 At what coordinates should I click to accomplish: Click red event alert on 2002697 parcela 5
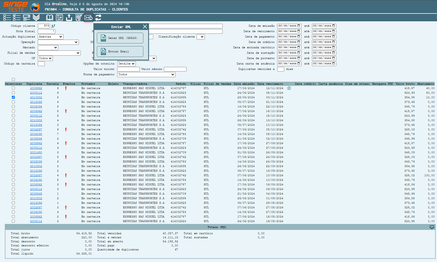pos(66,157)
